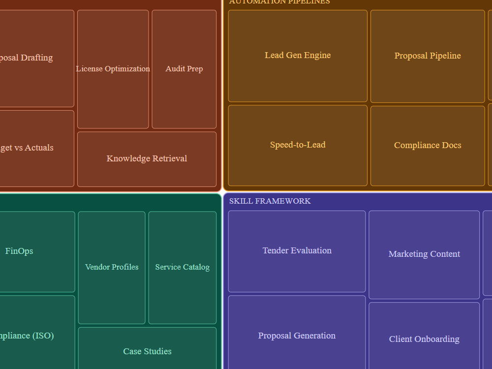
Task: Select the Proposal Drafting tile
Action: pos(37,59)
